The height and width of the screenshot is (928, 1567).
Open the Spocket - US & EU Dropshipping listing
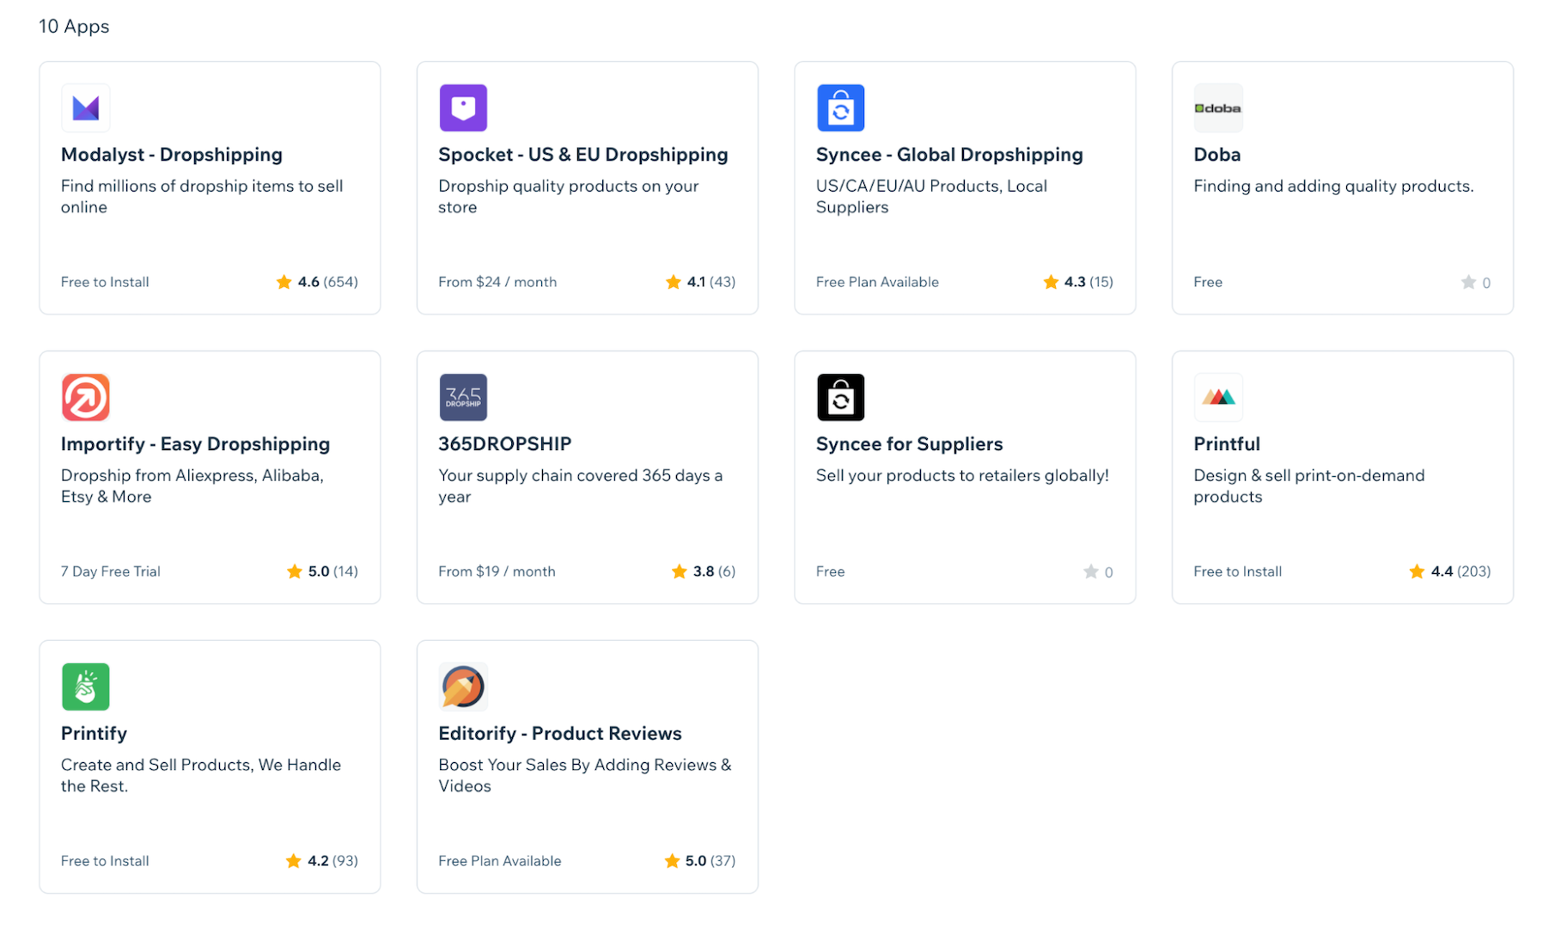pos(582,155)
